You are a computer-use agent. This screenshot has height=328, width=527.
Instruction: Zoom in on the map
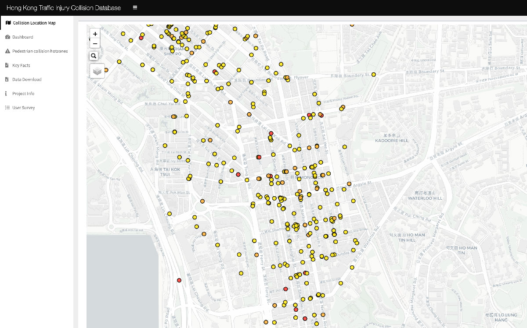coord(95,34)
